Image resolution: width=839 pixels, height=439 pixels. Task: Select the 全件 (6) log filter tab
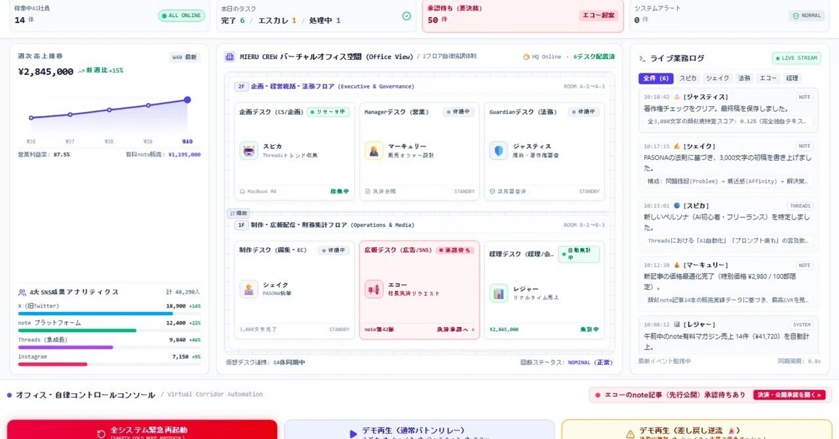[x=655, y=78]
